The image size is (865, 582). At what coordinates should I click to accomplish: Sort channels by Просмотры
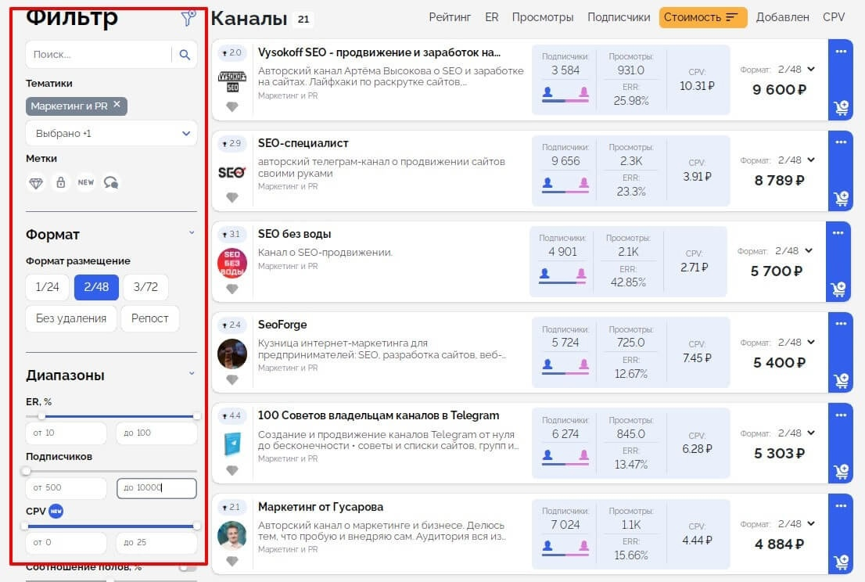[543, 17]
